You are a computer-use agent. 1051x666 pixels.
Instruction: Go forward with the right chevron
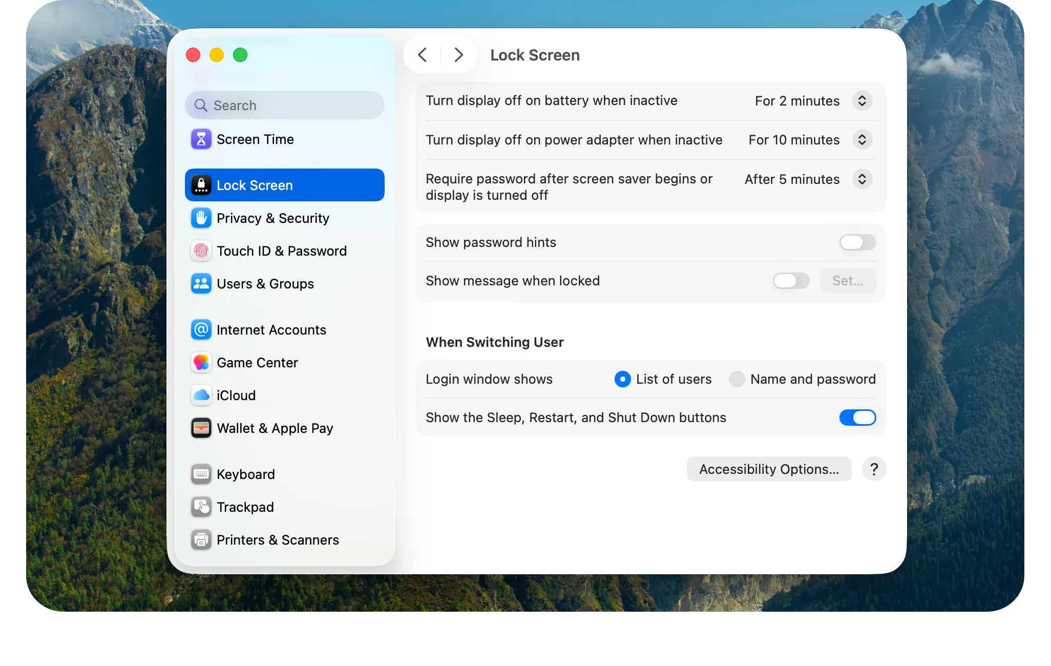click(459, 55)
